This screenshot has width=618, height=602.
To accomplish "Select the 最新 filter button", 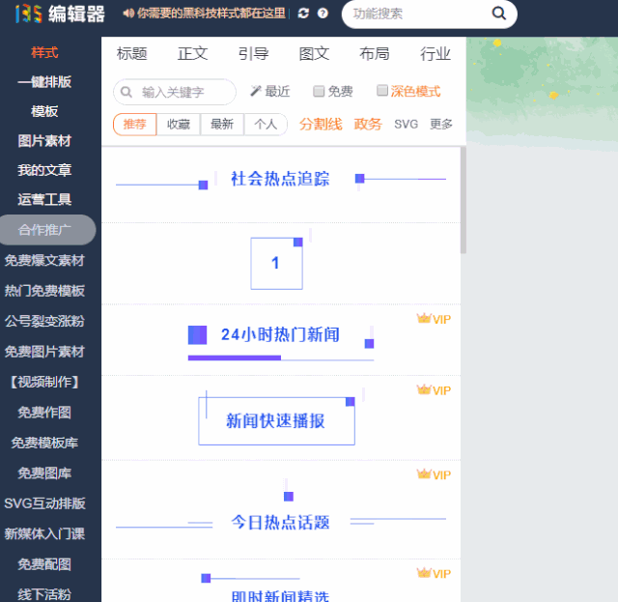I will (x=222, y=125).
